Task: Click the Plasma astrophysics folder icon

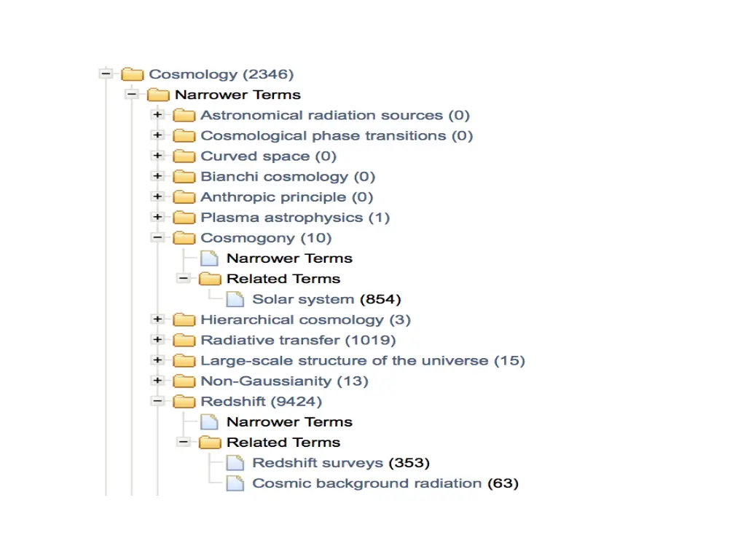Action: click(x=184, y=217)
